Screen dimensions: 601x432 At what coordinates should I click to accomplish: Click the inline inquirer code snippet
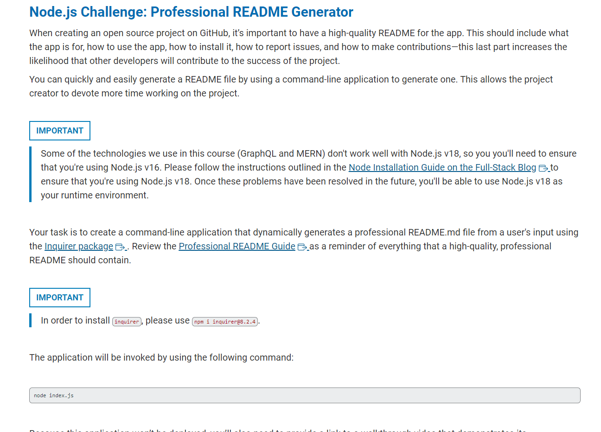pos(127,321)
